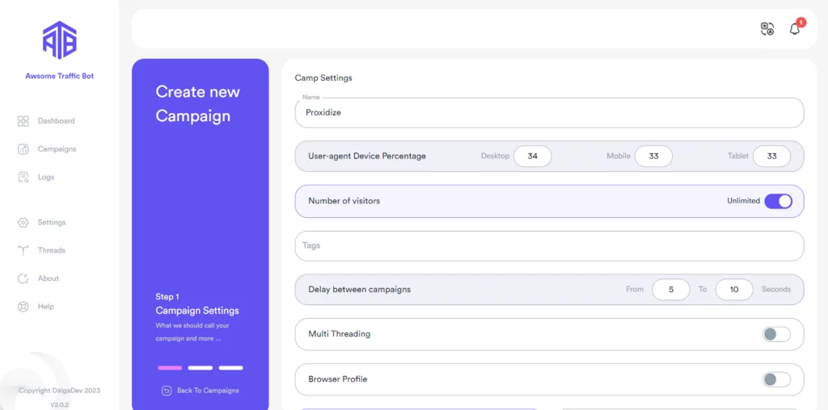The image size is (828, 410).
Task: Open the Campaigns menu item
Action: point(57,149)
